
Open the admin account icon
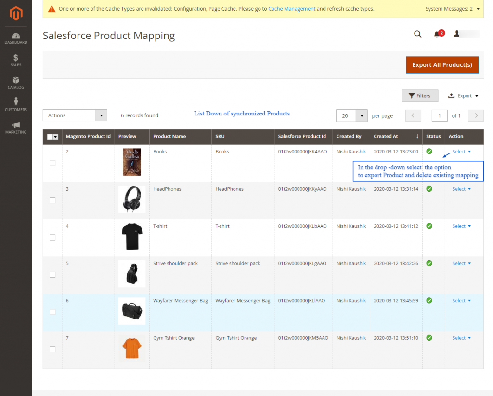(457, 34)
